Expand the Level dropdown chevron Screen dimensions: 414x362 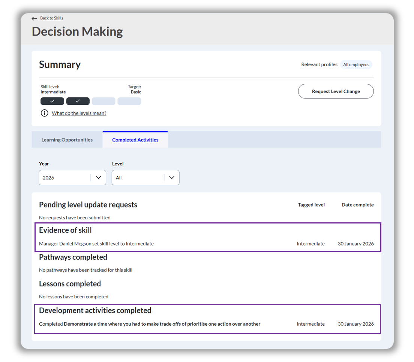[172, 178]
